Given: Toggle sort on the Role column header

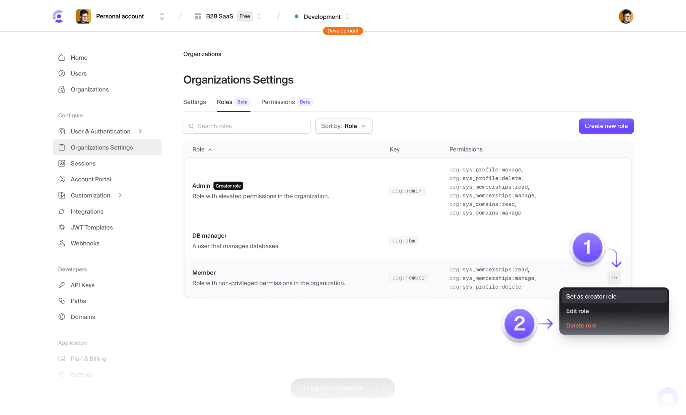Looking at the screenshot, I should [202, 150].
